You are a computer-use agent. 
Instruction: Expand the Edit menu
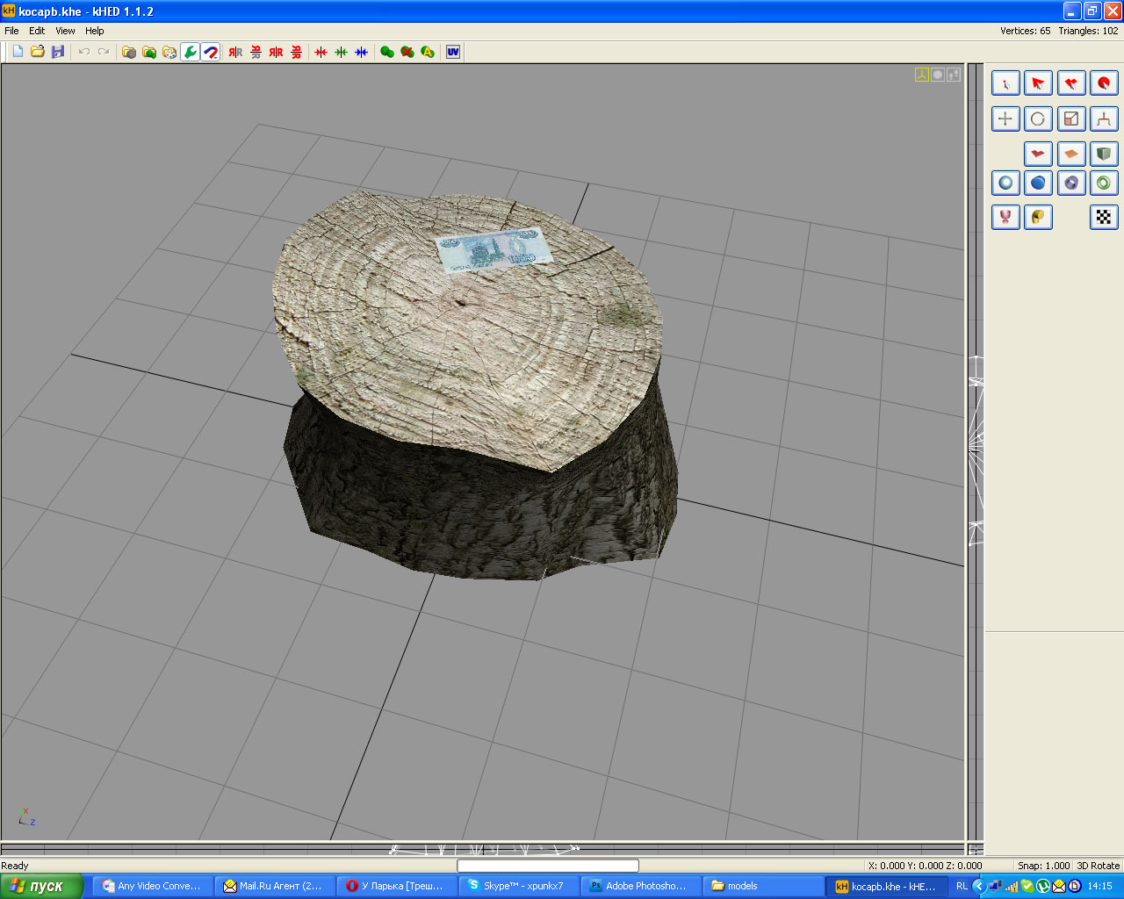coord(37,31)
